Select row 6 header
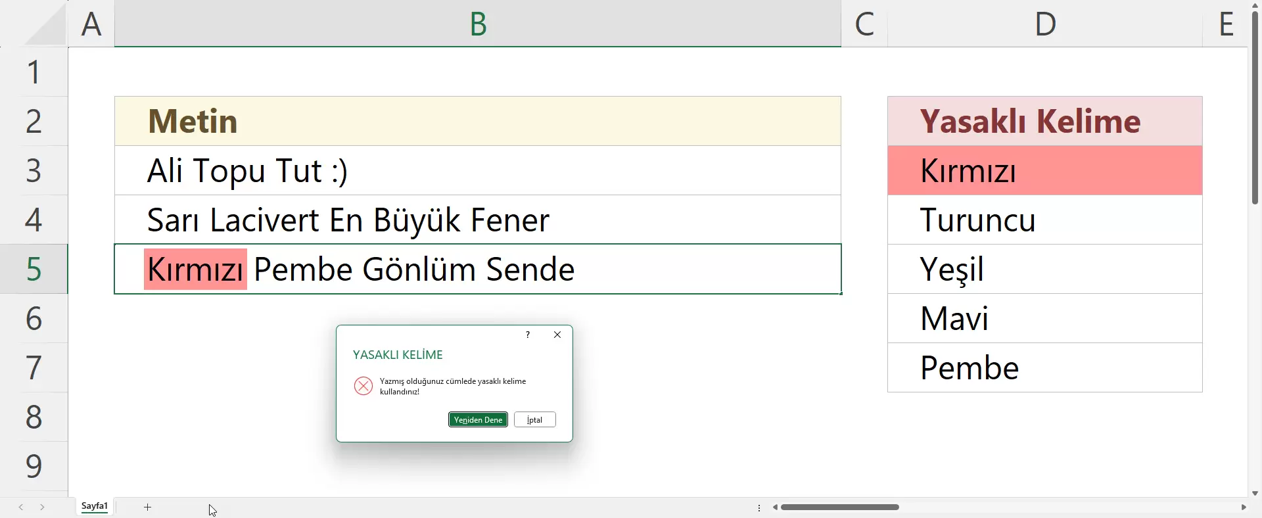 click(x=34, y=318)
